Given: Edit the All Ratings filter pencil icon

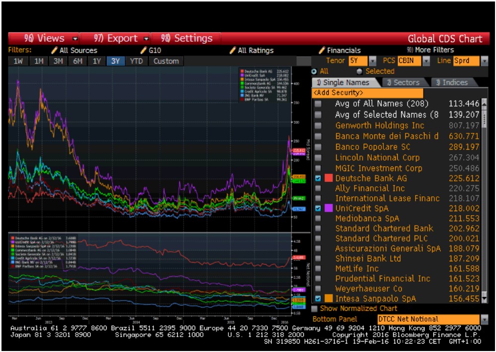Looking at the screenshot, I should click(x=233, y=50).
